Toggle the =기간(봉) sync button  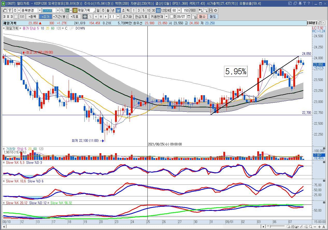click(60, 17)
